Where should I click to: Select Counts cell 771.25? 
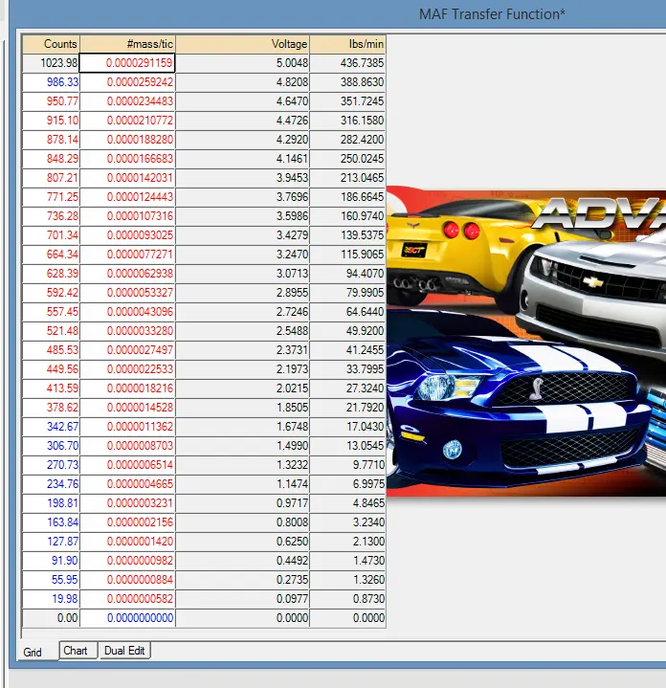coord(51,197)
